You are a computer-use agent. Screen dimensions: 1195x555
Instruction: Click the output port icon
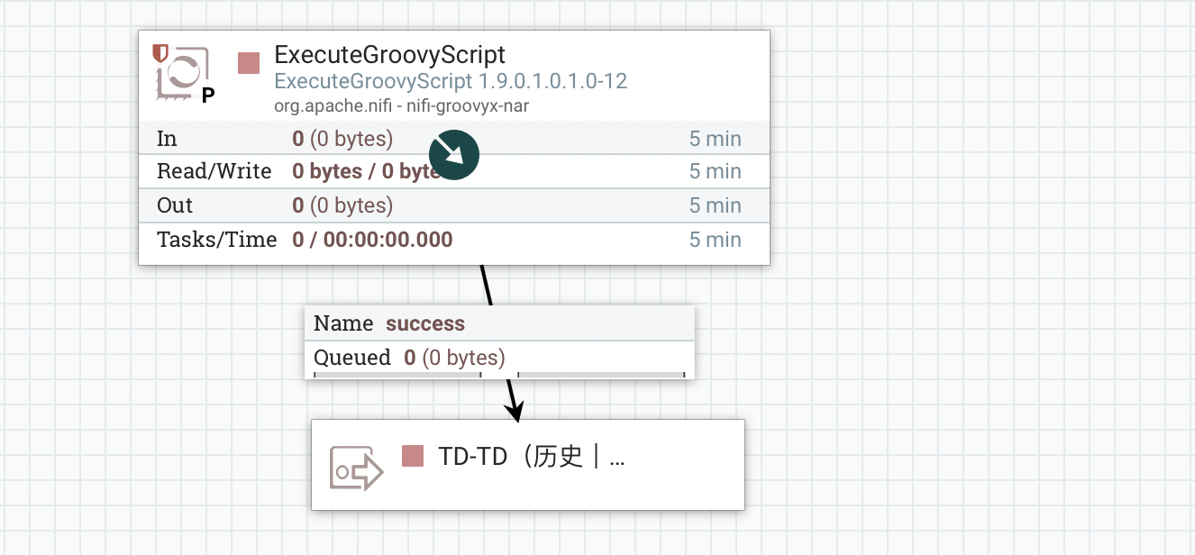click(x=356, y=469)
